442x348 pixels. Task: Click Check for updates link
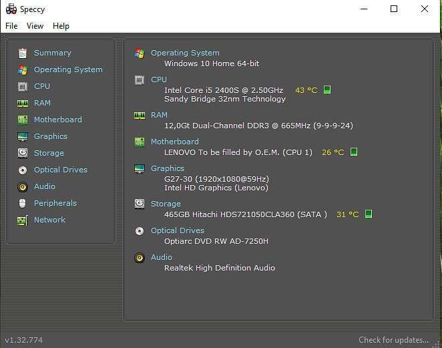[x=393, y=340]
